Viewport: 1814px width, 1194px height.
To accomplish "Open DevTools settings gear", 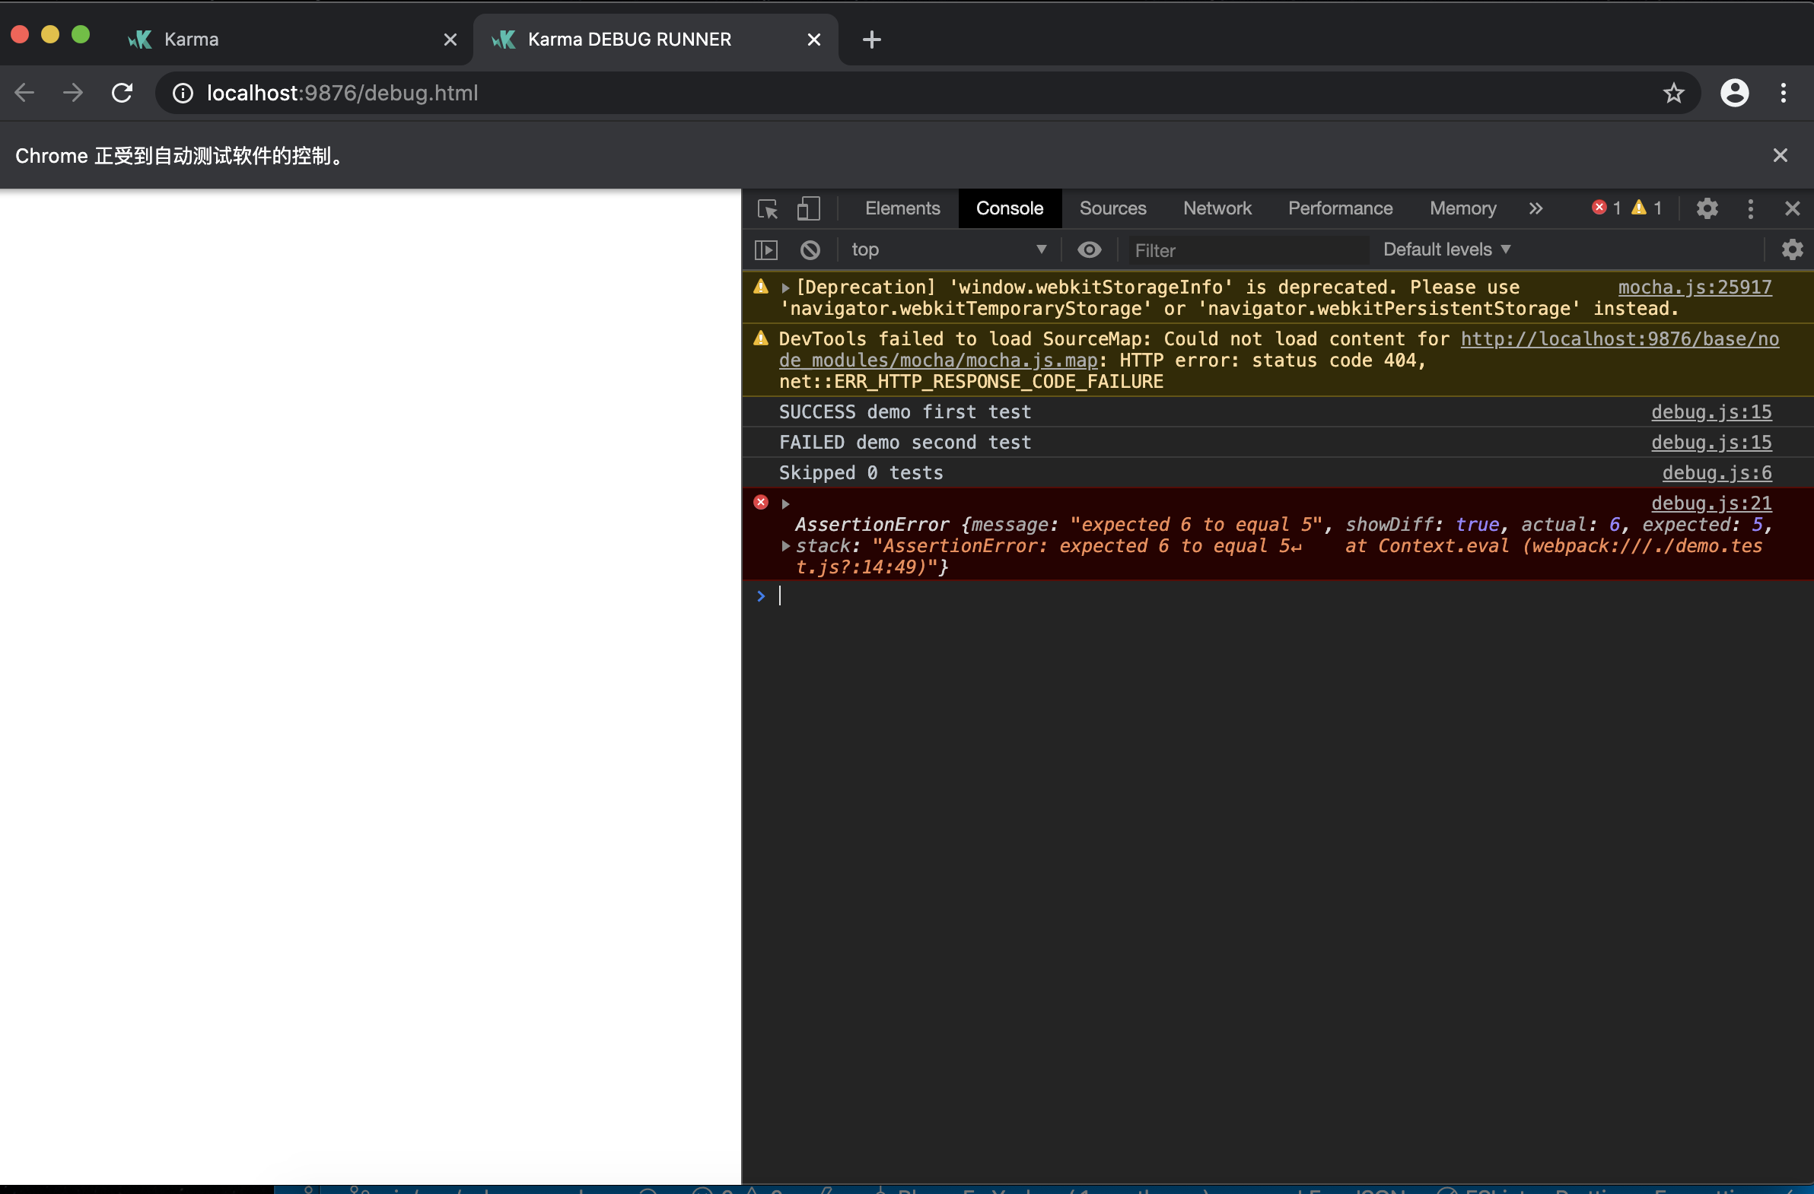I will [x=1707, y=208].
